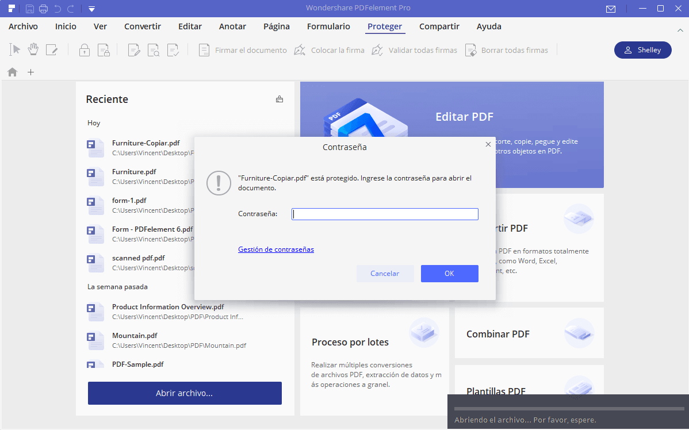
Task: Open the Gestión de contraseñas link
Action: coord(276,249)
